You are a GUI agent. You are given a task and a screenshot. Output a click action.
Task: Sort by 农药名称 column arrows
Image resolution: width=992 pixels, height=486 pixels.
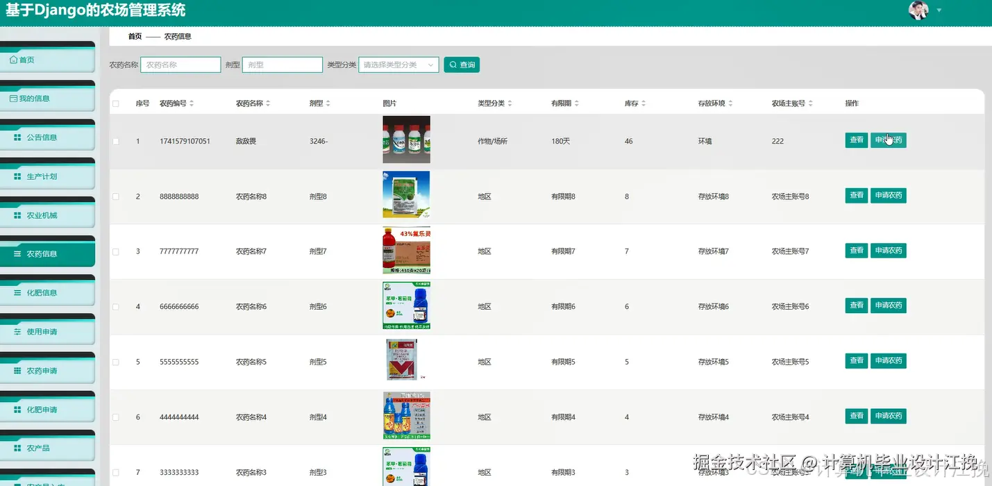click(268, 103)
